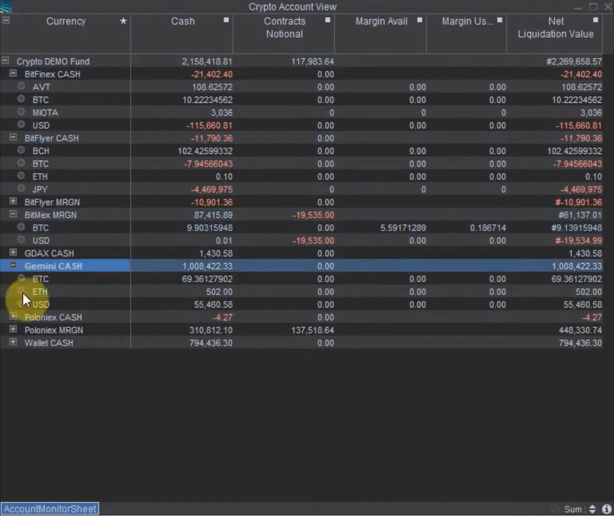This screenshot has width=614, height=516.
Task: Click the net liquidation value #9.13915948
Action: (x=577, y=228)
